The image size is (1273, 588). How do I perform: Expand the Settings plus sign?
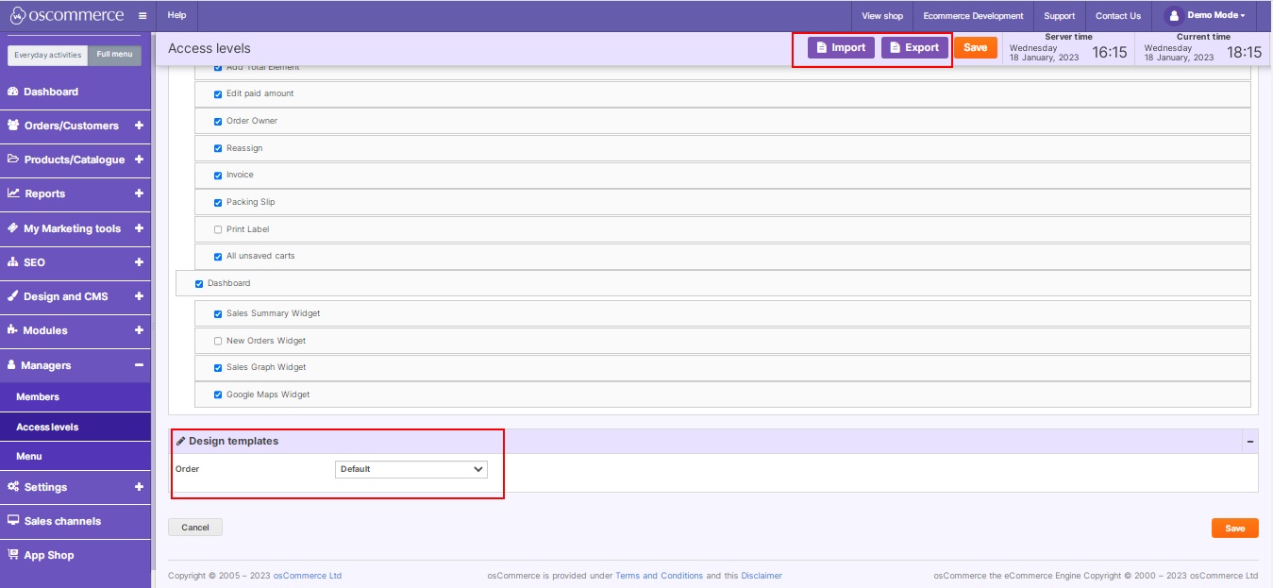[139, 487]
